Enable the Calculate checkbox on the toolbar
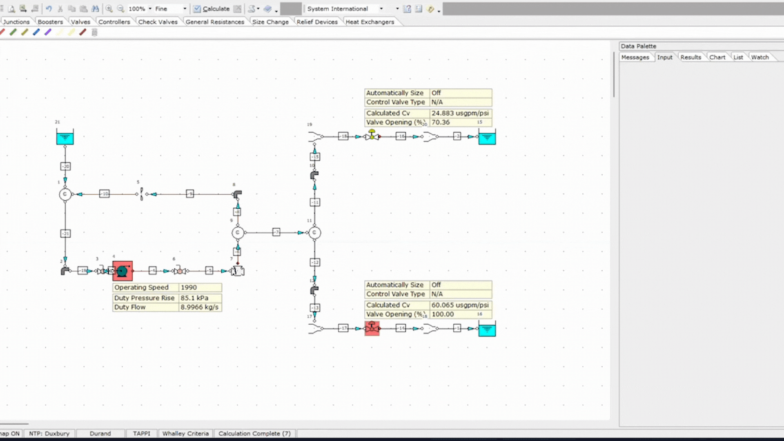Viewport: 784px width, 441px height. coord(197,9)
